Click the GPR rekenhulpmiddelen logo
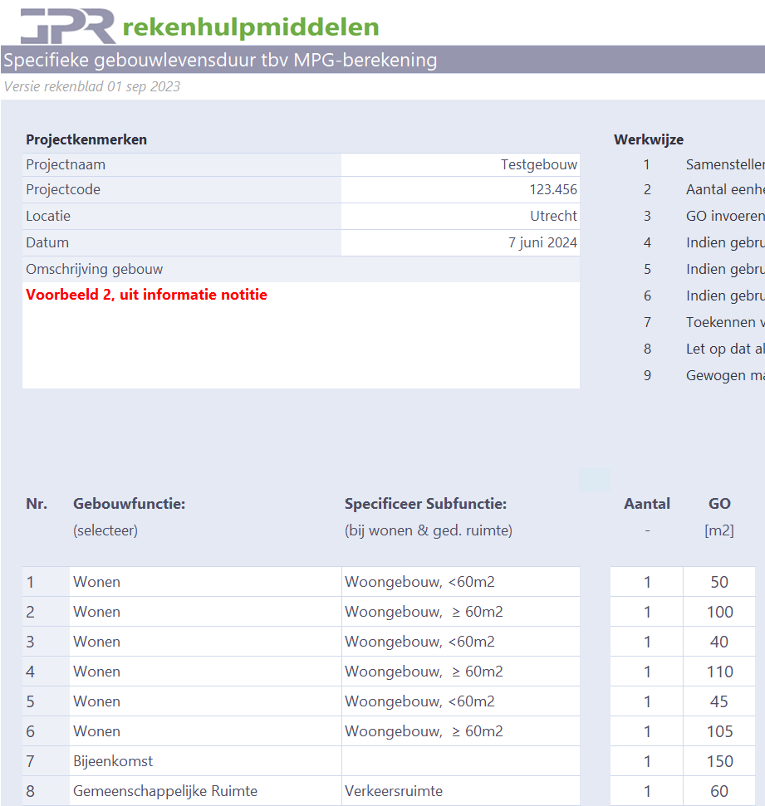Screen dimensions: 765x806 tap(199, 26)
